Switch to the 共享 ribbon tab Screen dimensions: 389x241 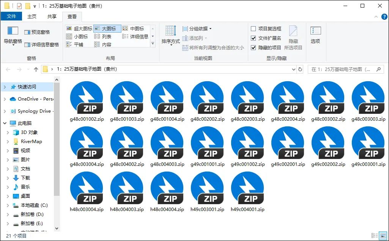pyautogui.click(x=52, y=16)
